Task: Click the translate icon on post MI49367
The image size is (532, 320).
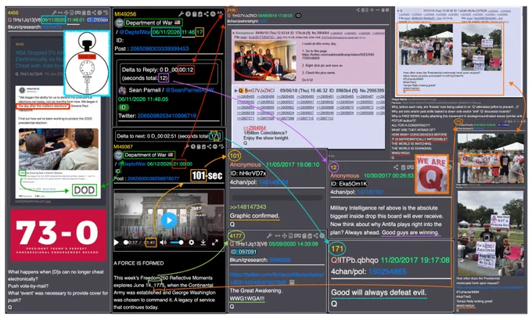Action: (221, 146)
